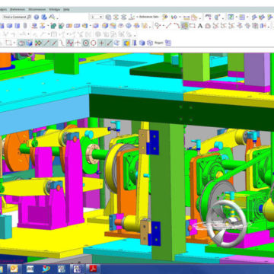Toggle the red circle snap-point icon
Viewport: 274px width, 274px height.
pos(94,43)
